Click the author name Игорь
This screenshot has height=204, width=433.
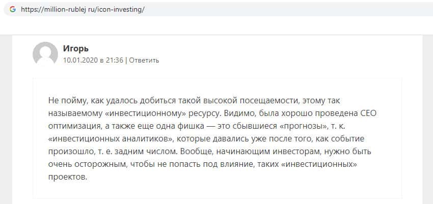(x=75, y=49)
